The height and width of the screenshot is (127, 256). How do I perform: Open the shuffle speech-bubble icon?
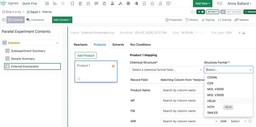pyautogui.click(x=96, y=3)
